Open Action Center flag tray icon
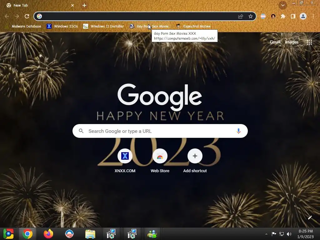The height and width of the screenshot is (240, 320). [x=274, y=234]
